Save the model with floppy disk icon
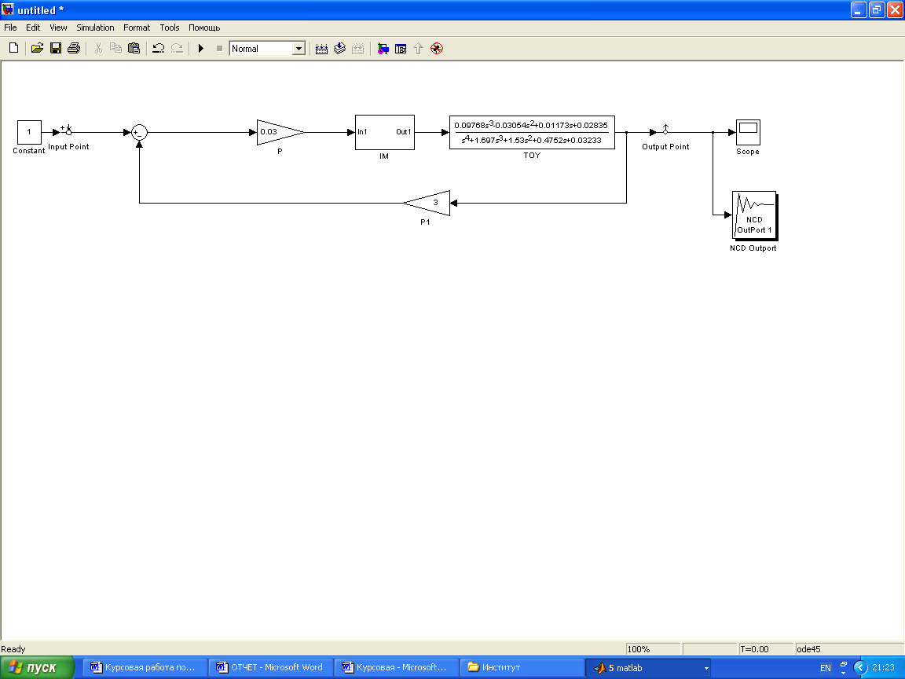The height and width of the screenshot is (679, 905). pos(56,49)
